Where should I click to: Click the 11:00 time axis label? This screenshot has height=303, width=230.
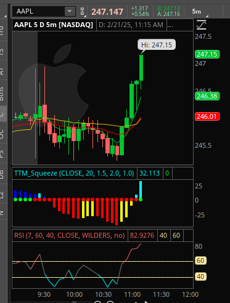point(133,294)
